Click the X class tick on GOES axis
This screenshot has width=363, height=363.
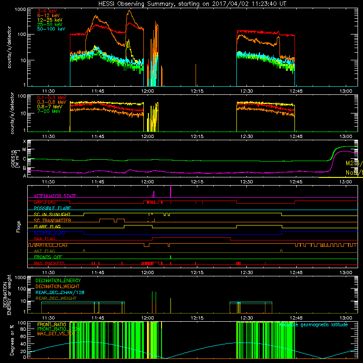25,142
